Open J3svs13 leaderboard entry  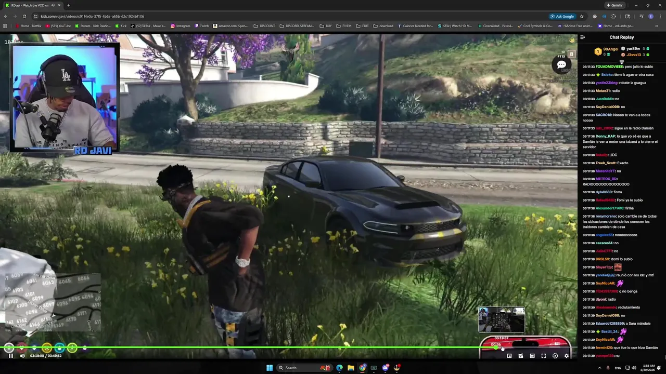pyautogui.click(x=633, y=55)
